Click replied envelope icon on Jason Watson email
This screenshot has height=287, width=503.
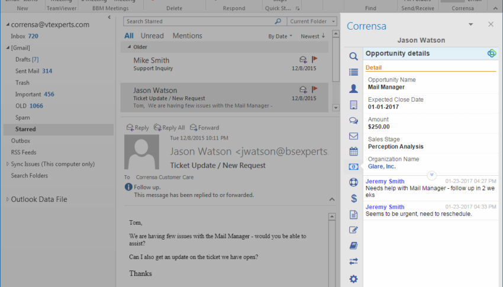(x=303, y=89)
